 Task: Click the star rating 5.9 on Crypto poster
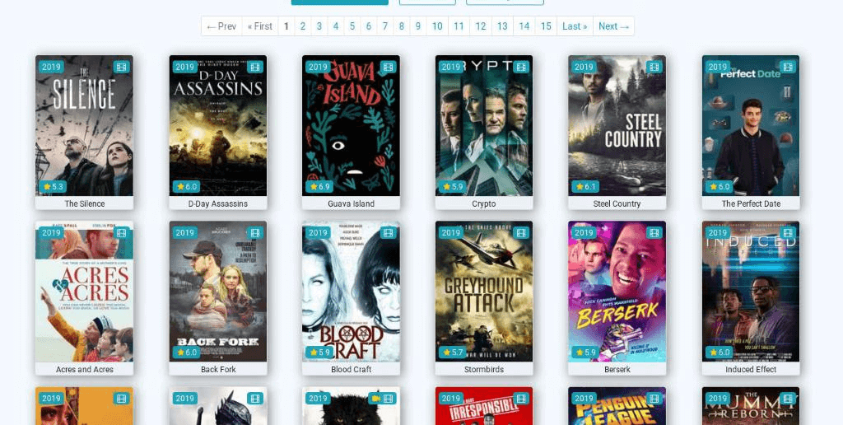click(452, 187)
